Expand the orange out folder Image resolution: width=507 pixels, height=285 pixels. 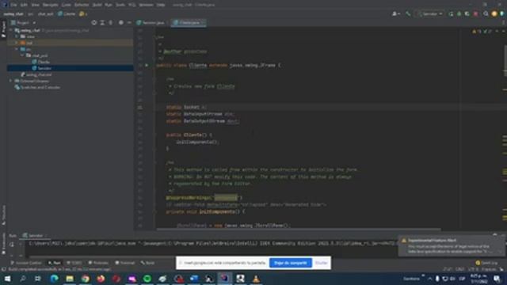[x=17, y=43]
